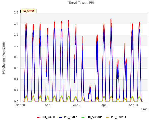Click the 1.6 y-axis tick label

pyautogui.click(x=16, y=12)
